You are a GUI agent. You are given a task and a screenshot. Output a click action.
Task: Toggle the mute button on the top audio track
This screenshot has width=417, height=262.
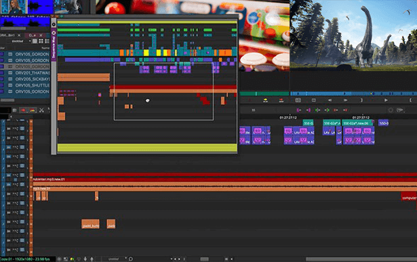click(9, 129)
